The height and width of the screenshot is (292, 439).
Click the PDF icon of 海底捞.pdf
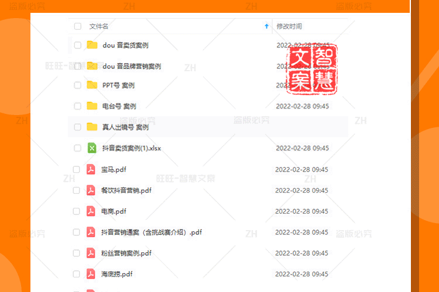tap(91, 274)
